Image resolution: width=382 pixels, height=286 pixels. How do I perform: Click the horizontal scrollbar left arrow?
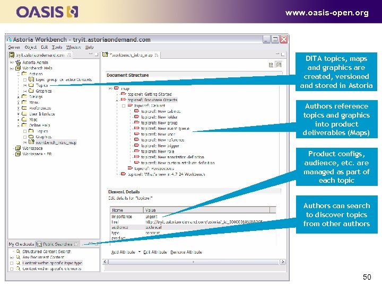105,262
